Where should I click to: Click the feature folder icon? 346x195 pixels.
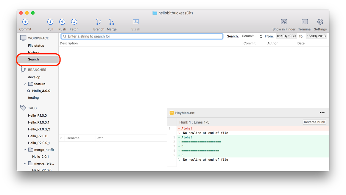[x=31, y=84]
